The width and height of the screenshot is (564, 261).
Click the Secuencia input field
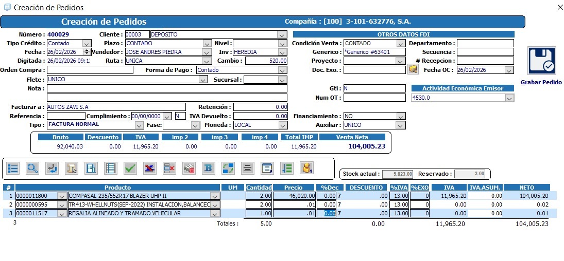[485, 52]
